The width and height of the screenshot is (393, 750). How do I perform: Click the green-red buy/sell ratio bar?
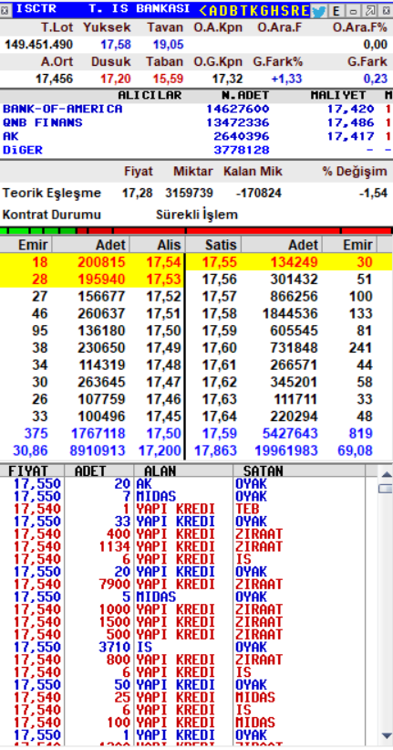pos(196,231)
